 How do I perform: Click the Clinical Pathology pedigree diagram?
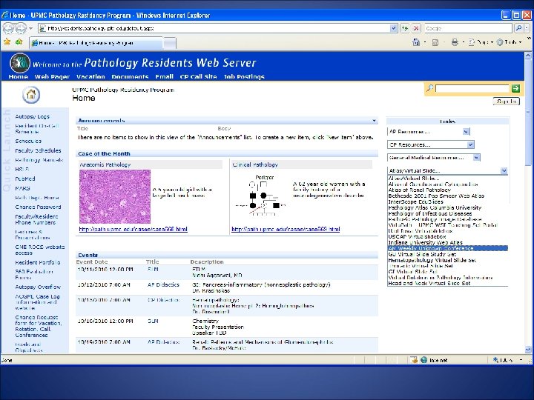tap(261, 196)
